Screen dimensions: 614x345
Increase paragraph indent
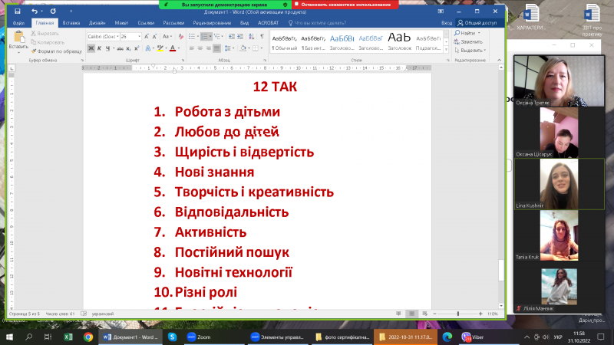point(240,36)
